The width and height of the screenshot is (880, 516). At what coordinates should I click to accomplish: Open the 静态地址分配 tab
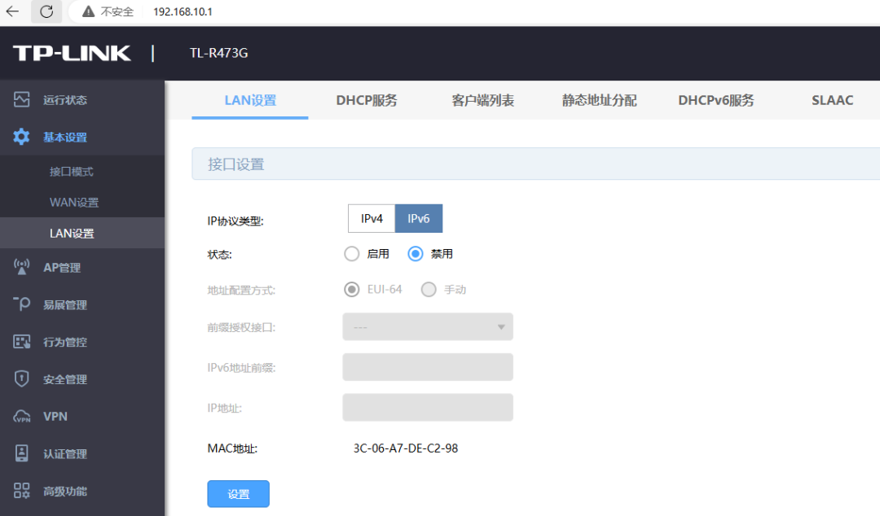(x=599, y=101)
